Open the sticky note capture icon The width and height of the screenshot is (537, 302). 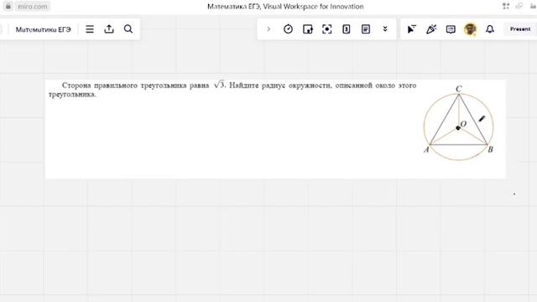pyautogui.click(x=308, y=29)
